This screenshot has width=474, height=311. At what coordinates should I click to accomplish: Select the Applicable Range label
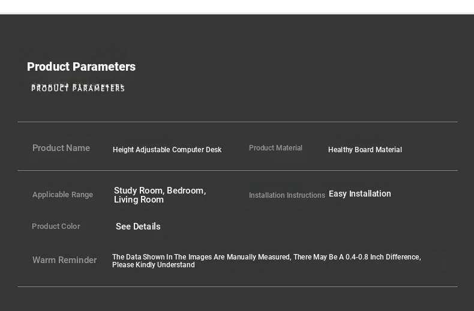tap(62, 195)
